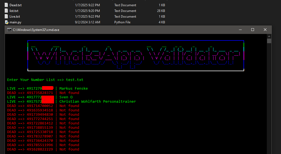The image size is (281, 154).
Task: Click the Live.txt file name
Action: (15, 16)
